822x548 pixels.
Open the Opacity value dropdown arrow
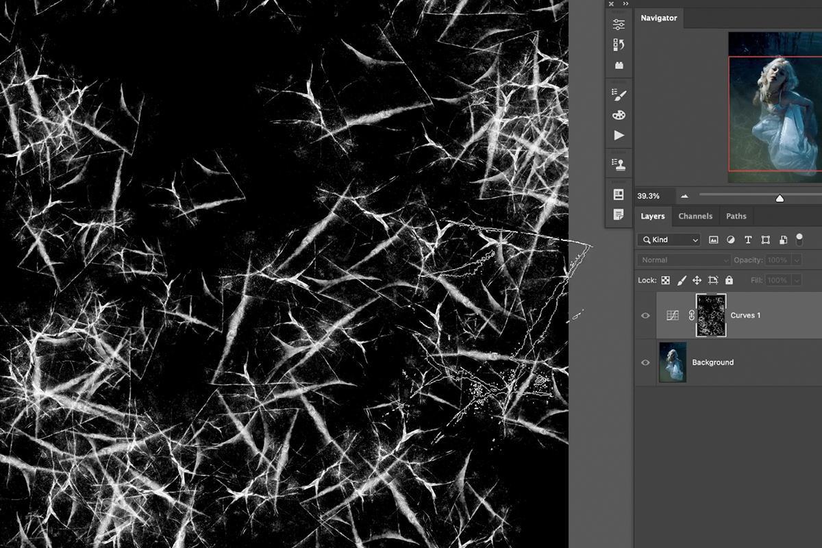tap(795, 260)
